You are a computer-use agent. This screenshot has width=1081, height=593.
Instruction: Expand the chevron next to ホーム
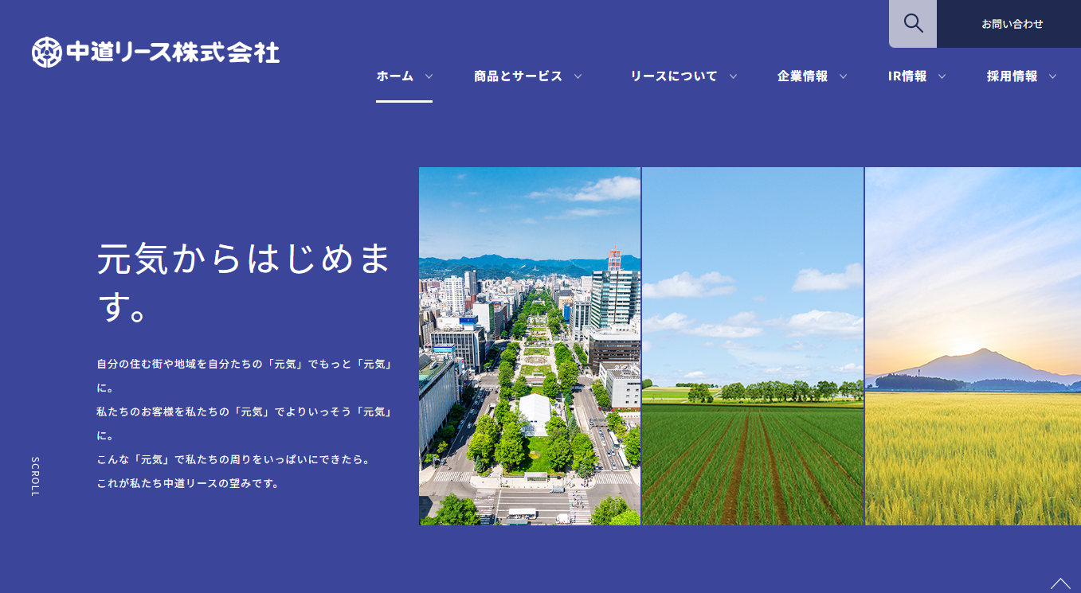(x=429, y=76)
